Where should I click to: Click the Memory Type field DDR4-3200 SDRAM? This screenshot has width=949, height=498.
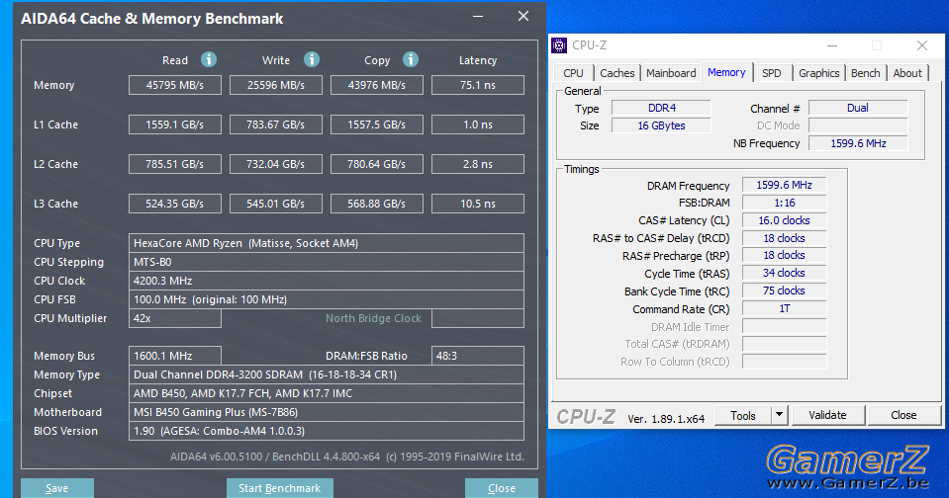coord(327,374)
